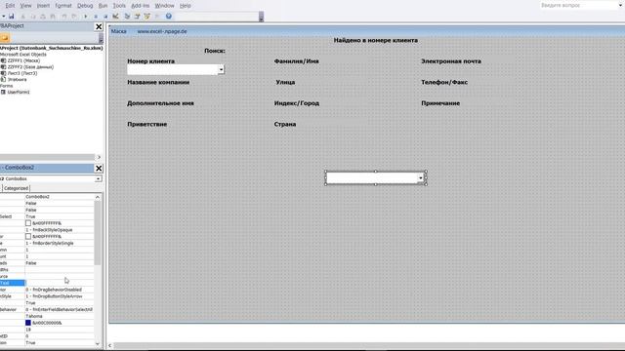Click the Properties grid scroll-up arrow
The width and height of the screenshot is (625, 351).
click(x=98, y=197)
